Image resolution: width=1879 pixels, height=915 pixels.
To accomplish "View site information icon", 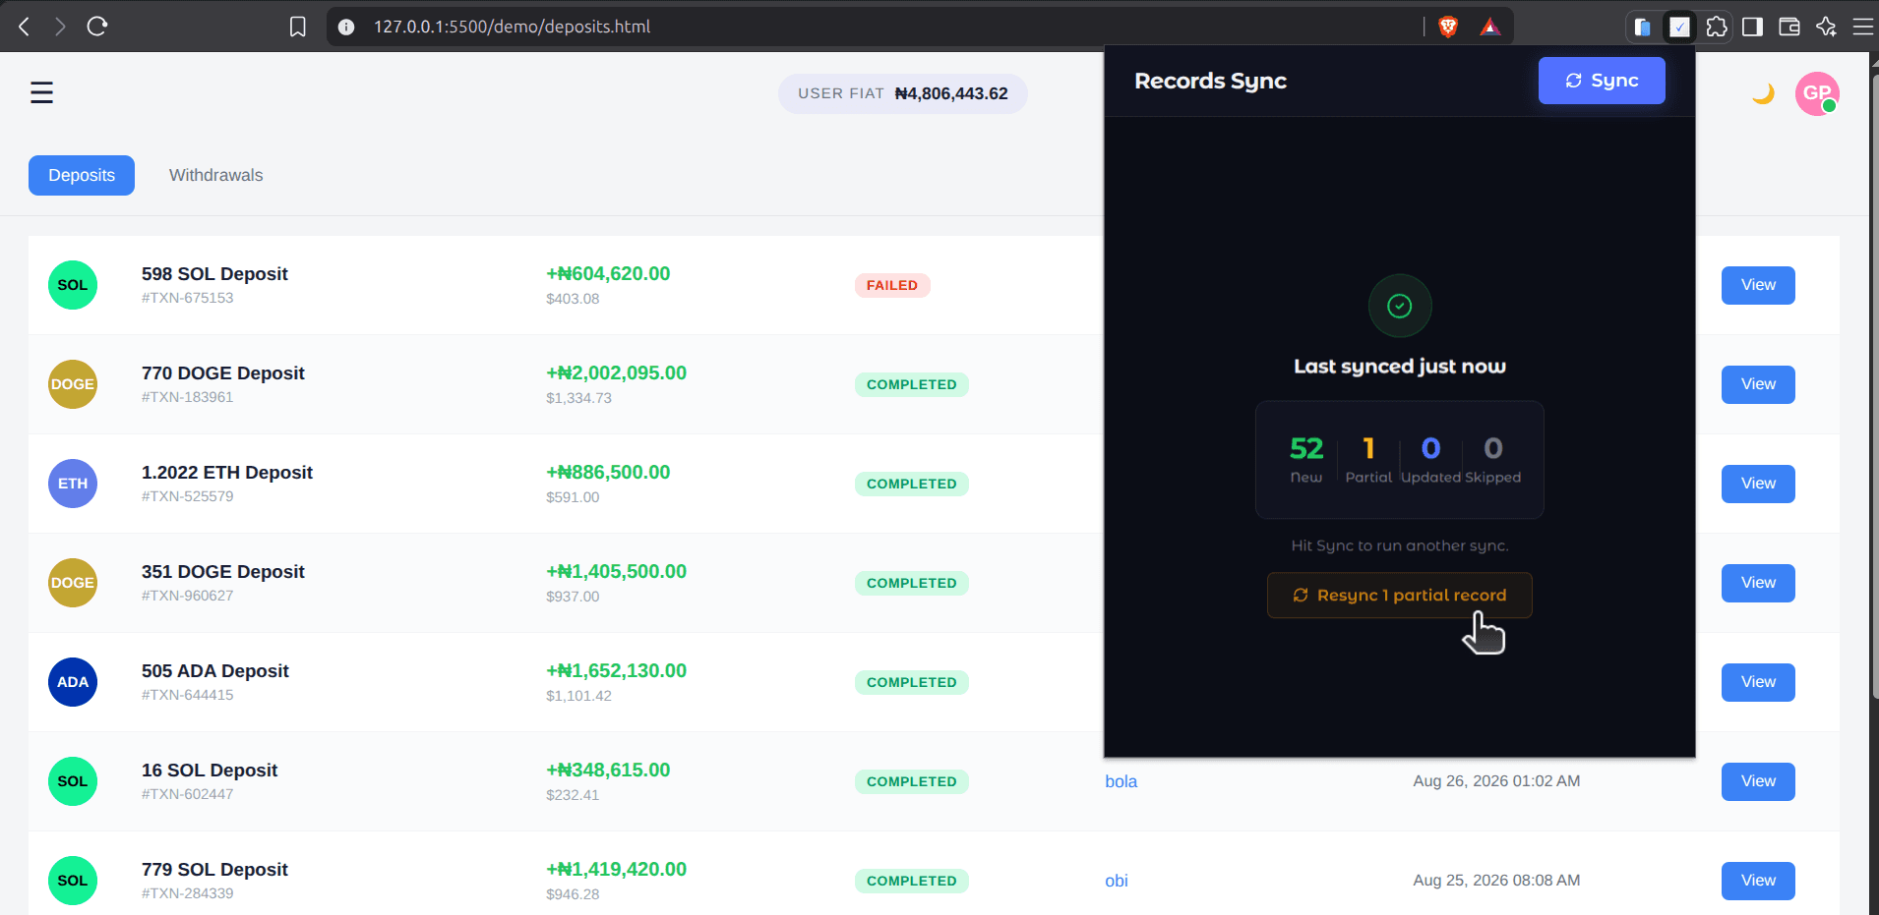I will pos(346,27).
